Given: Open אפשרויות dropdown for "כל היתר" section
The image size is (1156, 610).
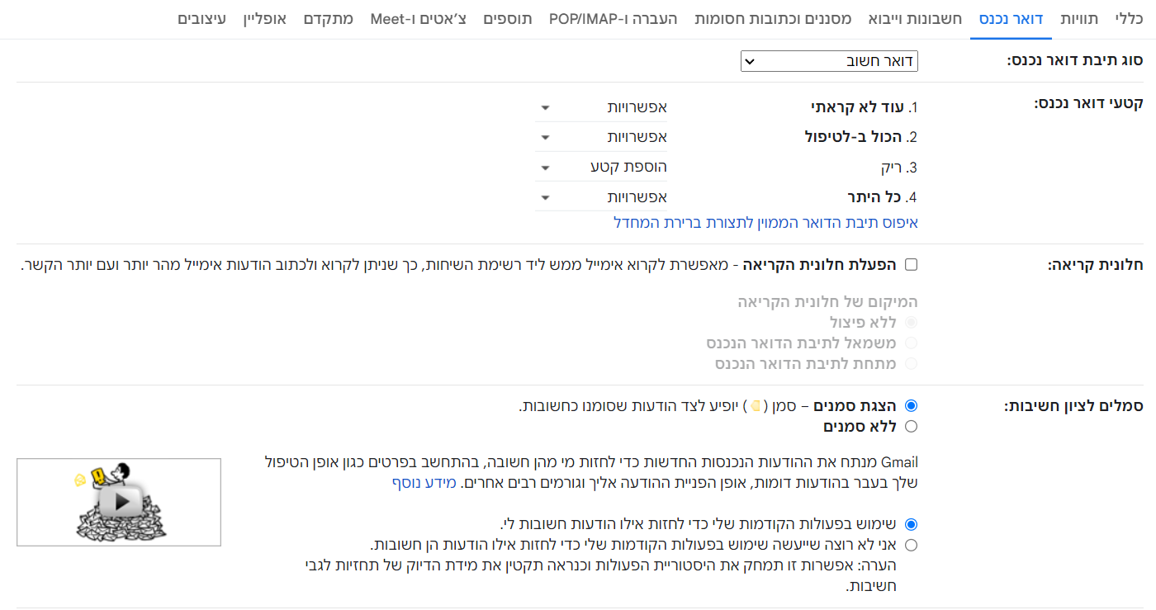Looking at the screenshot, I should pyautogui.click(x=601, y=196).
